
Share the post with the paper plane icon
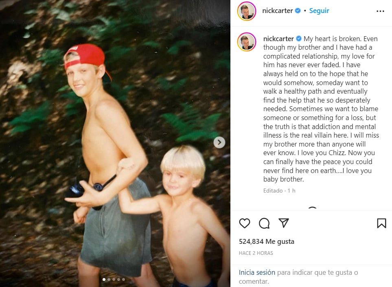[284, 223]
